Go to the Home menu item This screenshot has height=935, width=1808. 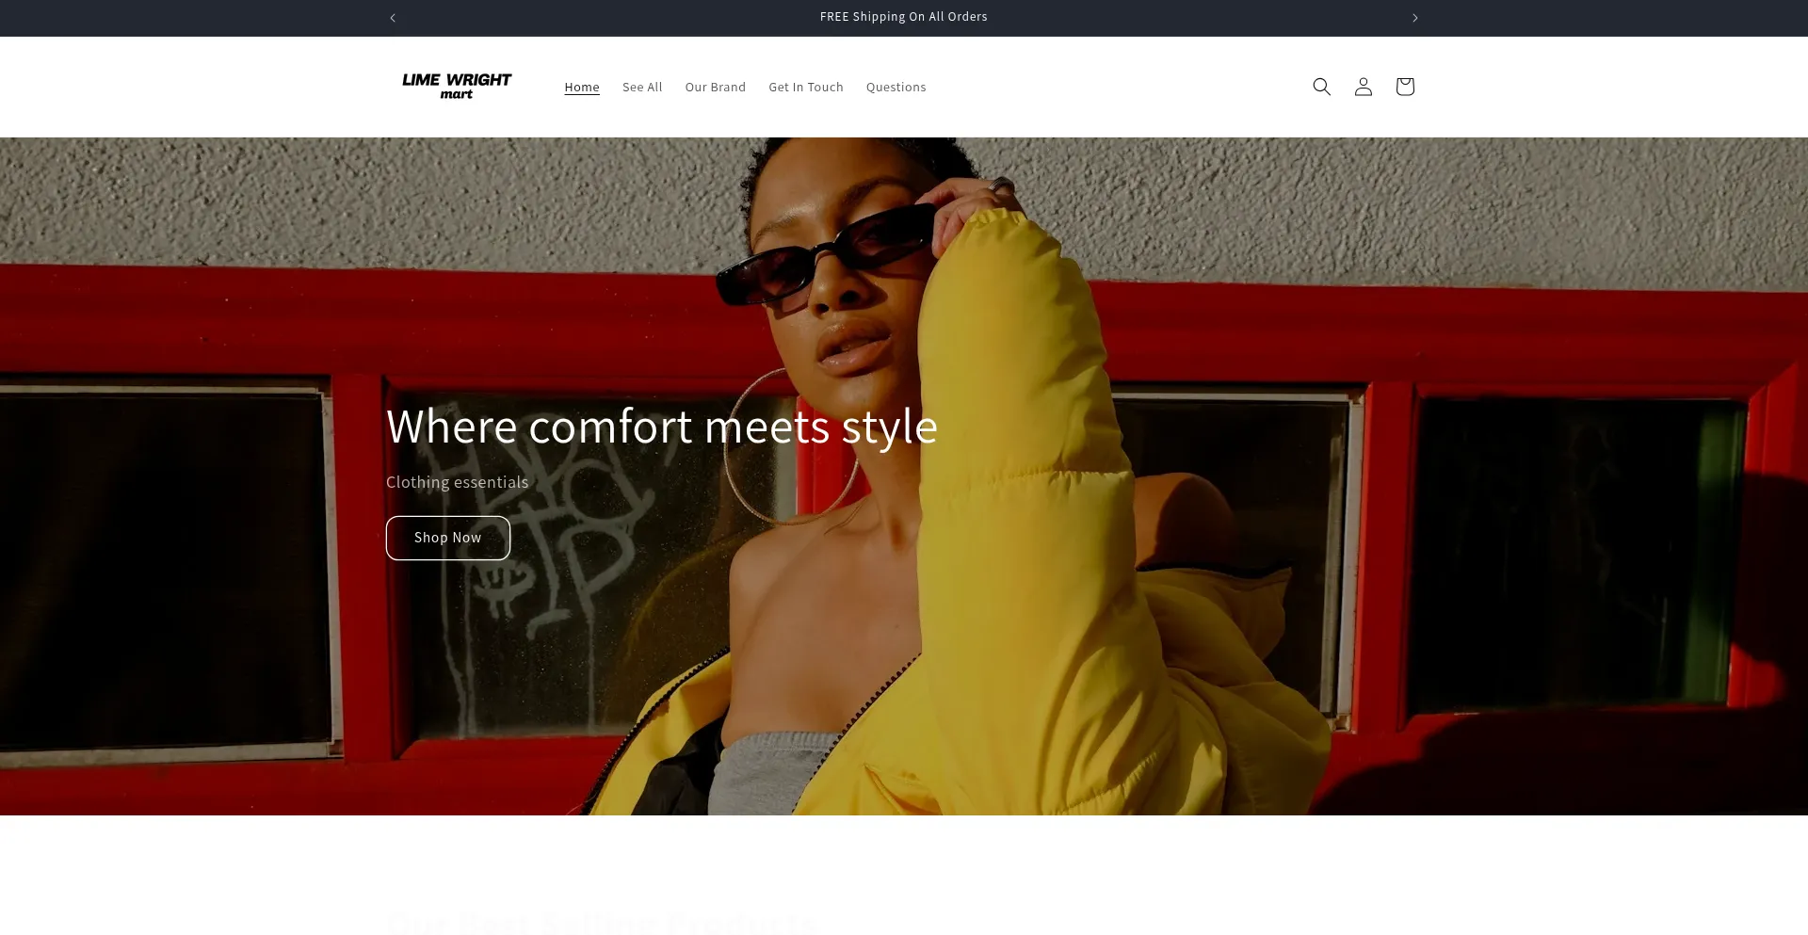coord(582,87)
